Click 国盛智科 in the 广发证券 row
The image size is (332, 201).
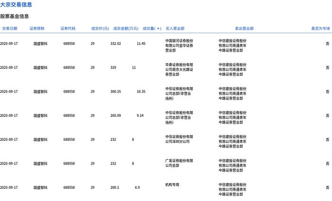40,164
